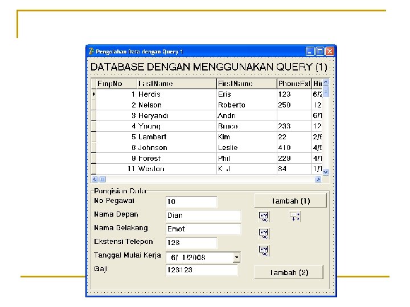Click the DATABASE DENGAN MENGGUNAKAN QUERY (1) heading label
Image resolution: width=410 pixels, height=307 pixels.
click(208, 67)
